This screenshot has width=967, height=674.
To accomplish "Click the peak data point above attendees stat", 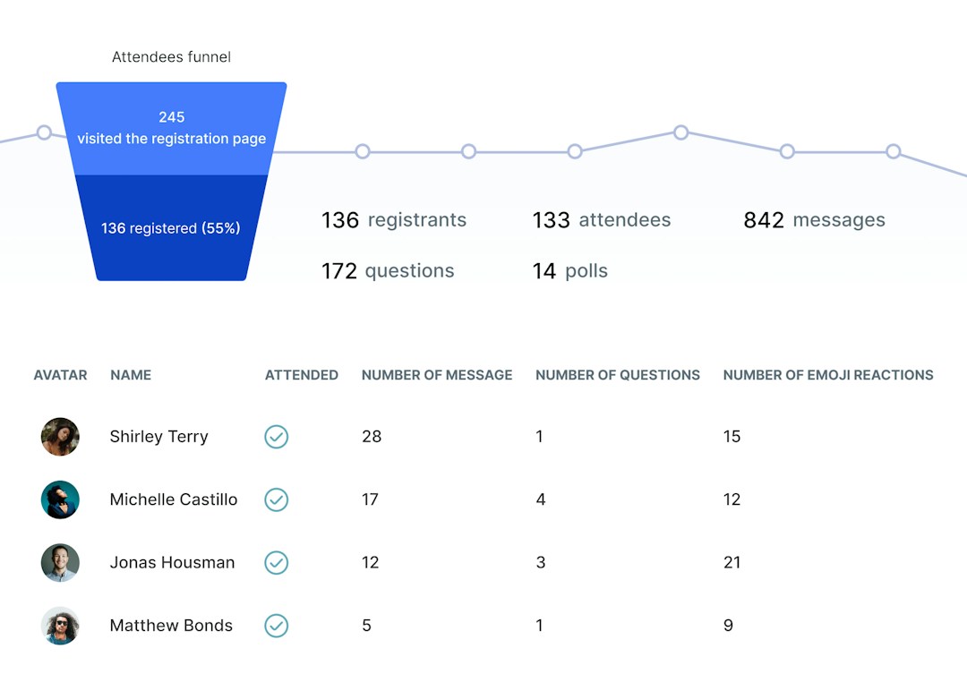I will click(680, 132).
